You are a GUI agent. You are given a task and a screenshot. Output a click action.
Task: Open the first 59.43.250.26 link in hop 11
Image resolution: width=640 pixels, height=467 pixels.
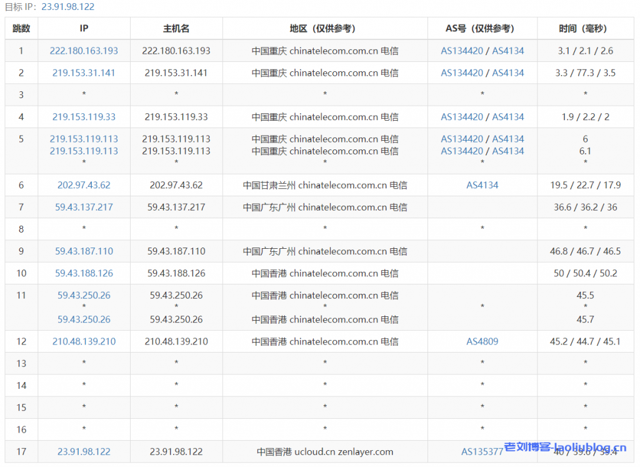[x=84, y=295]
